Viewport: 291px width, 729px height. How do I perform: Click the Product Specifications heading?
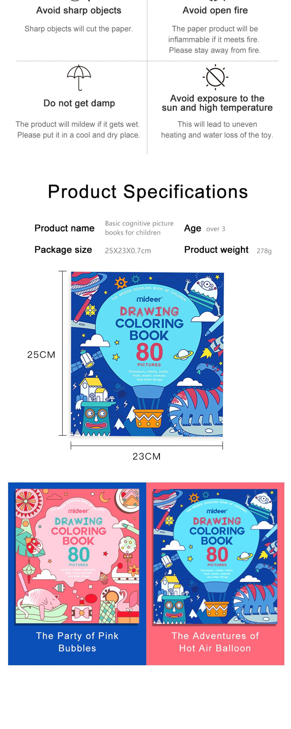[x=148, y=191]
